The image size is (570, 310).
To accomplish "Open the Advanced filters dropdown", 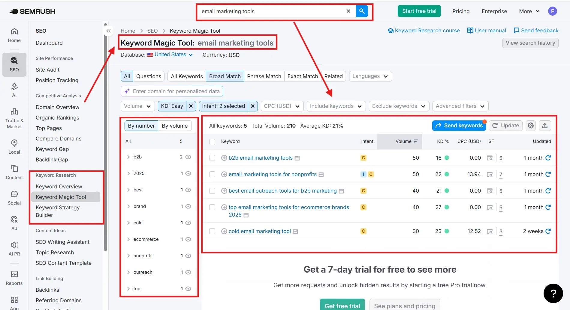I will pos(460,106).
